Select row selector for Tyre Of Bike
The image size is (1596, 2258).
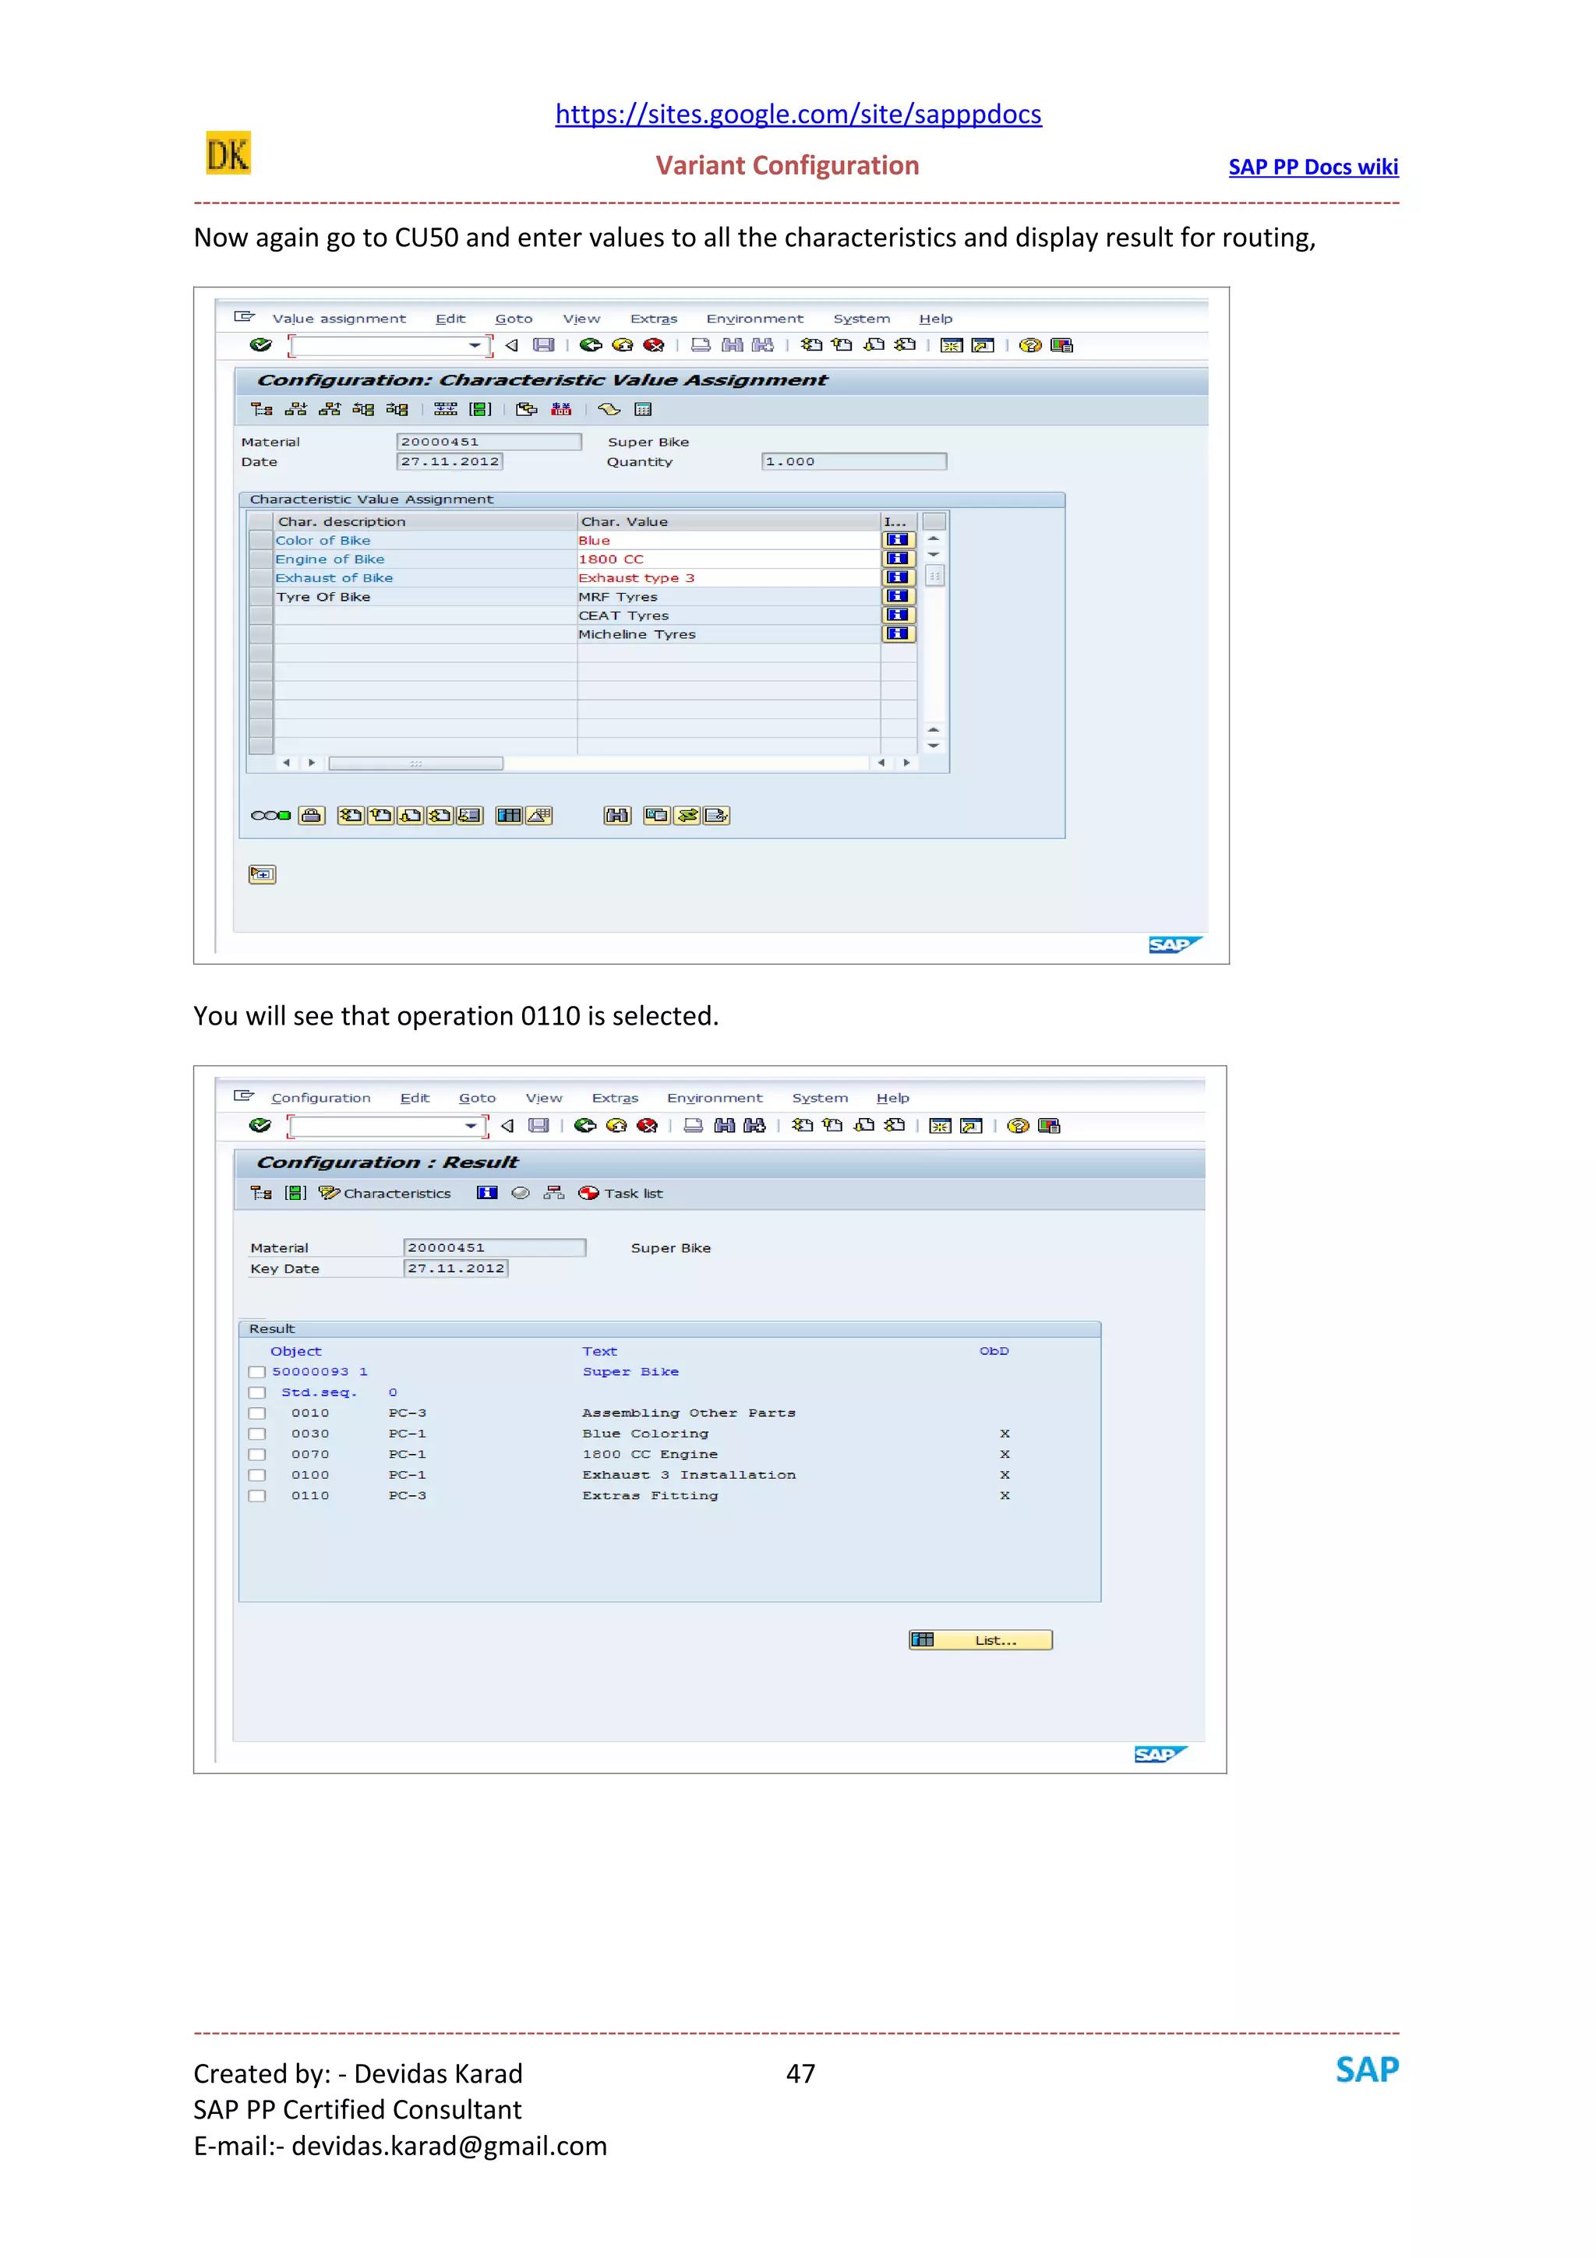[x=260, y=597]
